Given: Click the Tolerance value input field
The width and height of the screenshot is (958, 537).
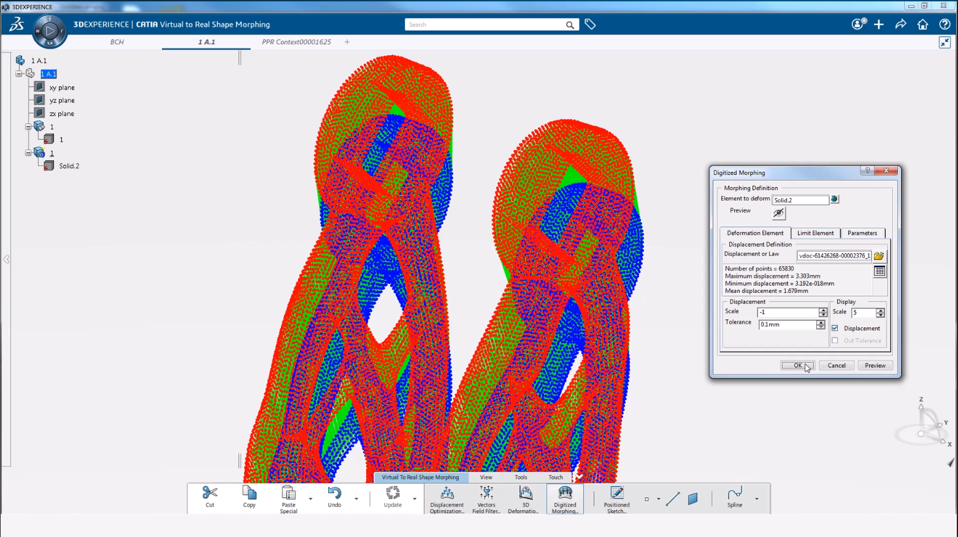Looking at the screenshot, I should [787, 325].
